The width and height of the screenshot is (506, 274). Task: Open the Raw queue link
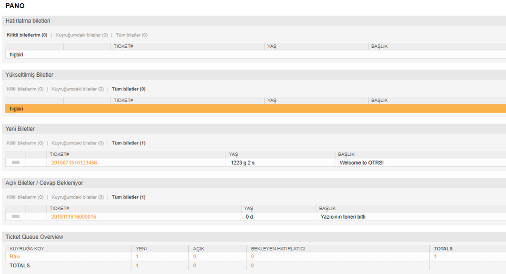point(15,257)
